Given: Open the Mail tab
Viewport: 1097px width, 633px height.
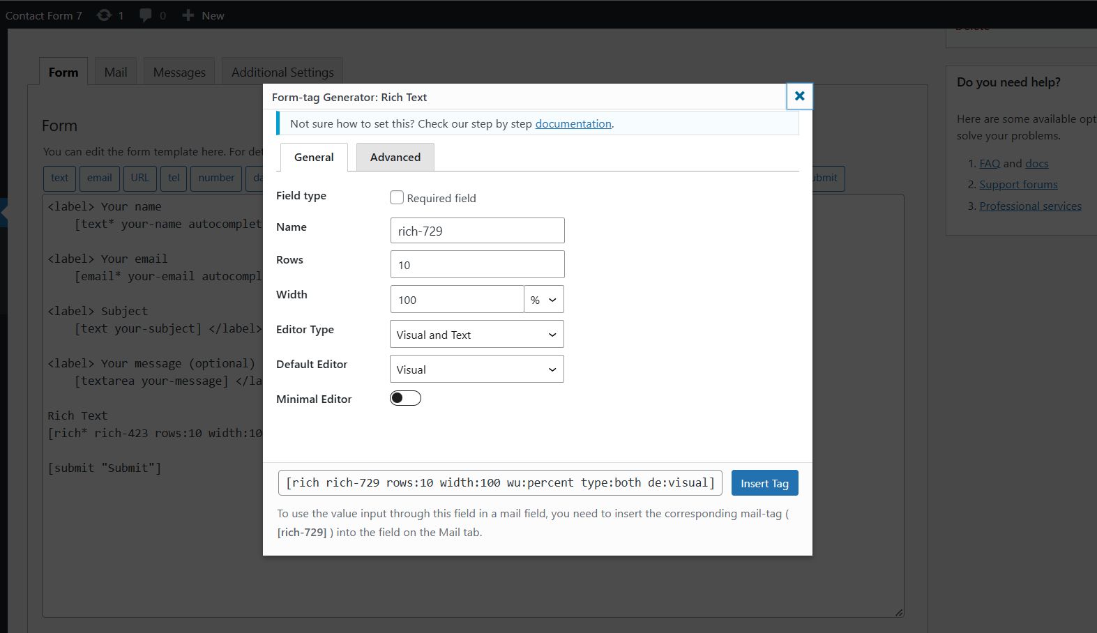Looking at the screenshot, I should 116,73.
